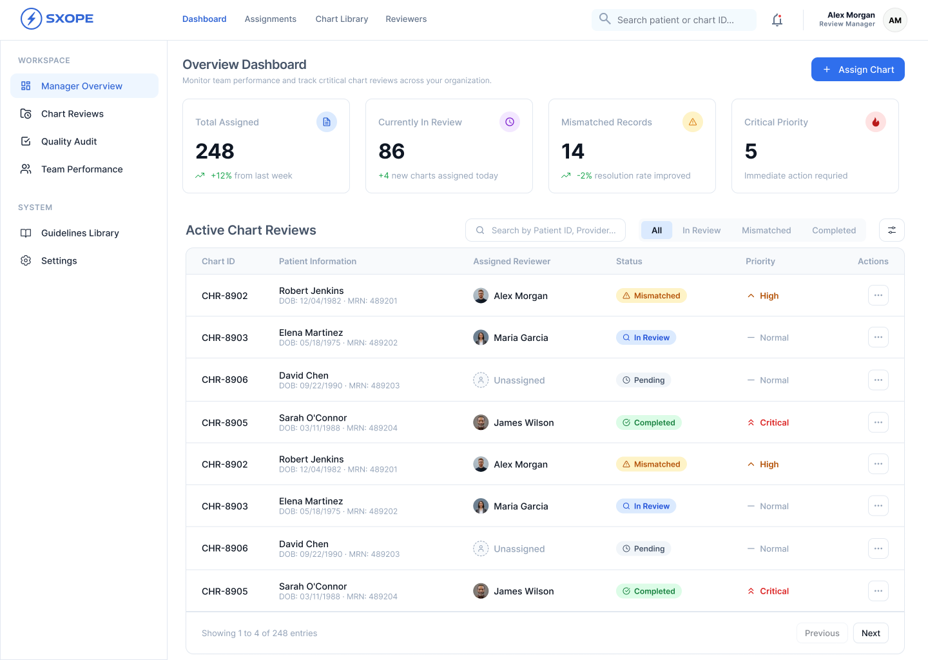The width and height of the screenshot is (928, 660).
Task: Open Team Performance in the sidebar
Action: [84, 169]
